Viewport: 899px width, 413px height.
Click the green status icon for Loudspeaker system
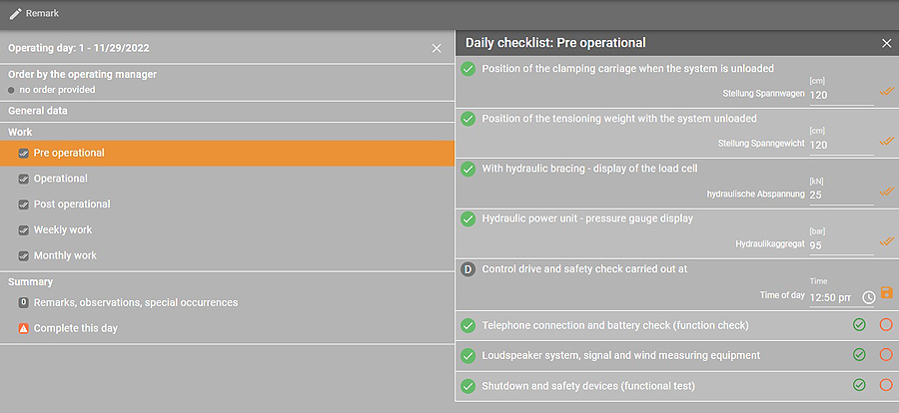pyautogui.click(x=467, y=355)
